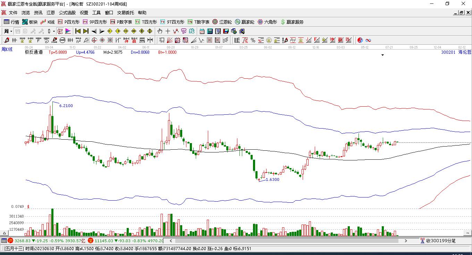Click the 300201 海伦哲 stock label
Image resolution: width=472 pixels, height=255 pixels.
[x=456, y=52]
